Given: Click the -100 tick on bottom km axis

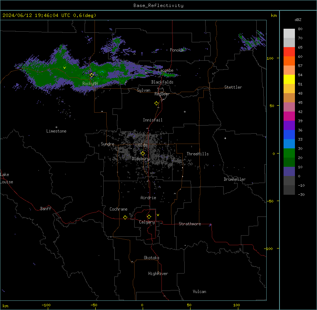Looking at the screenshot, I should pos(46,305).
